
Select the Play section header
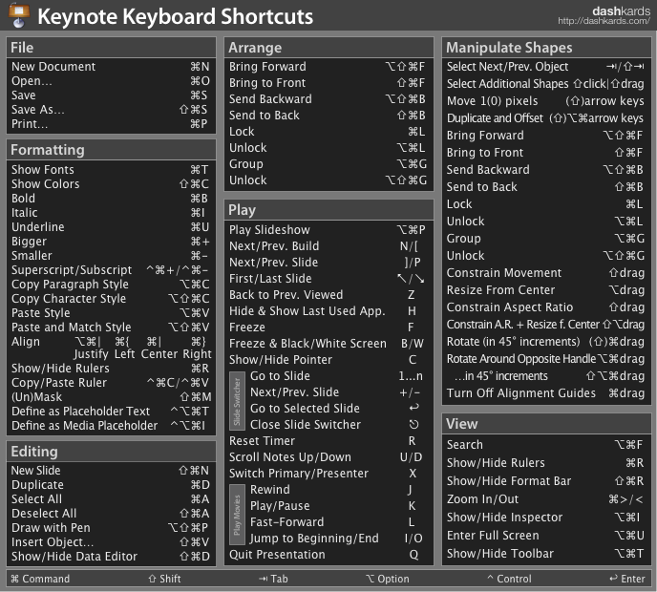[328, 210]
